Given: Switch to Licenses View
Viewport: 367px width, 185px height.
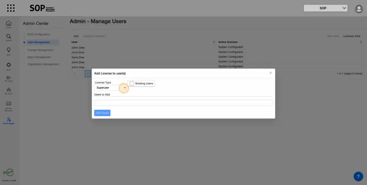Looking at the screenshot, I should 352,36.
